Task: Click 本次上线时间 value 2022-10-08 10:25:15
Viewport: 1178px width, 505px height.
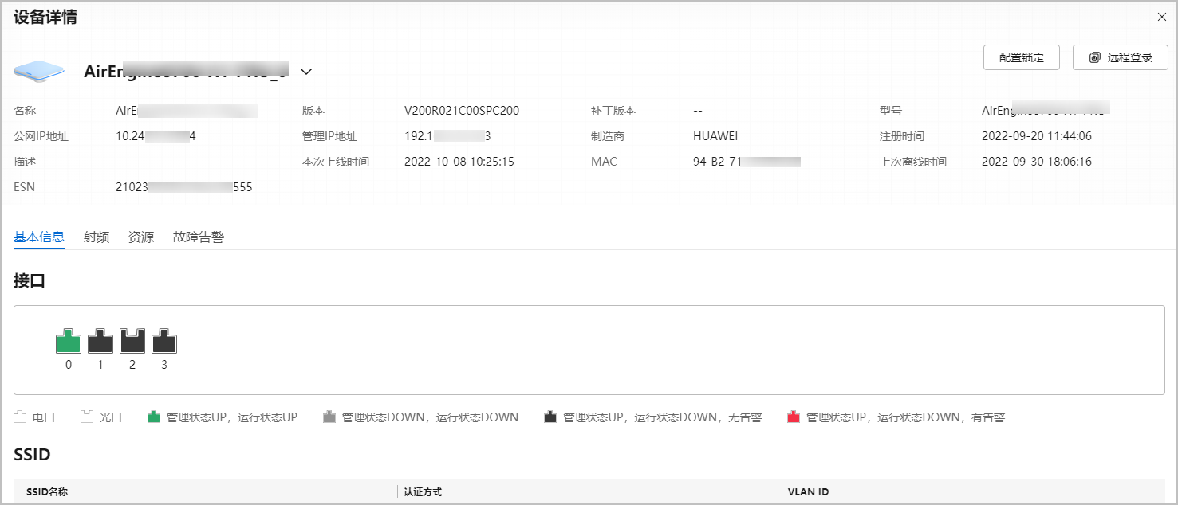Action: point(459,162)
